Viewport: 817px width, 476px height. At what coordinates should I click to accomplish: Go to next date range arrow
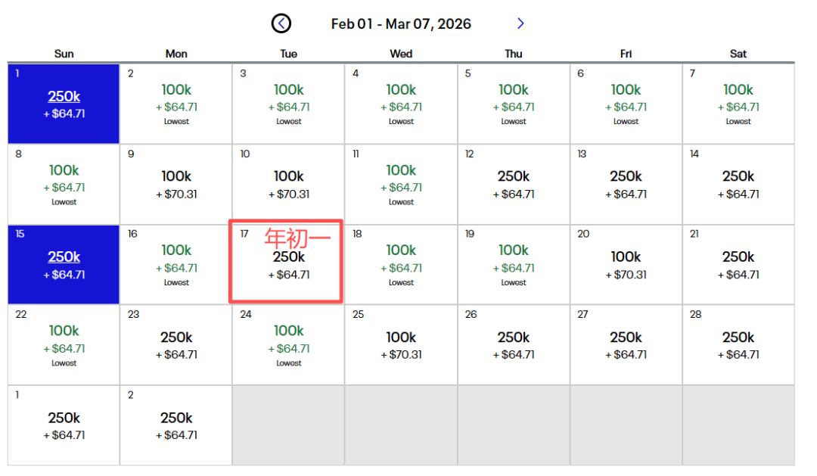(520, 24)
